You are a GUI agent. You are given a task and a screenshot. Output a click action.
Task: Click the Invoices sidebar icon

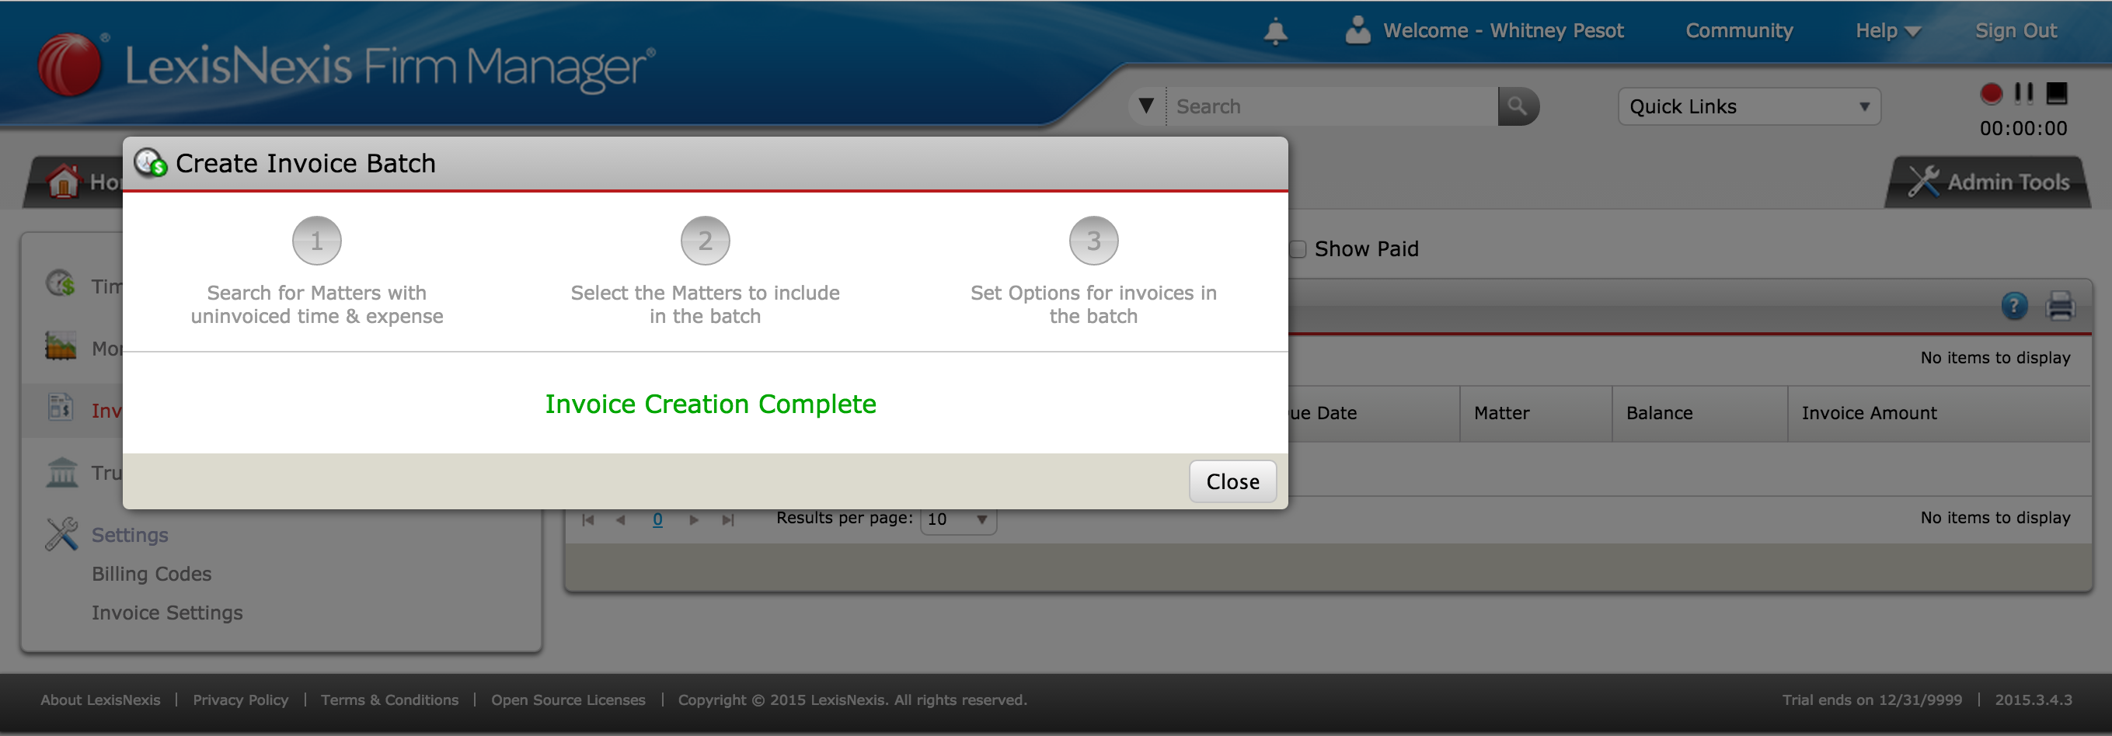[61, 408]
